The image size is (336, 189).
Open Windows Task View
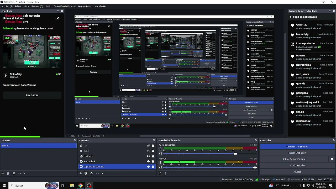pos(63,186)
